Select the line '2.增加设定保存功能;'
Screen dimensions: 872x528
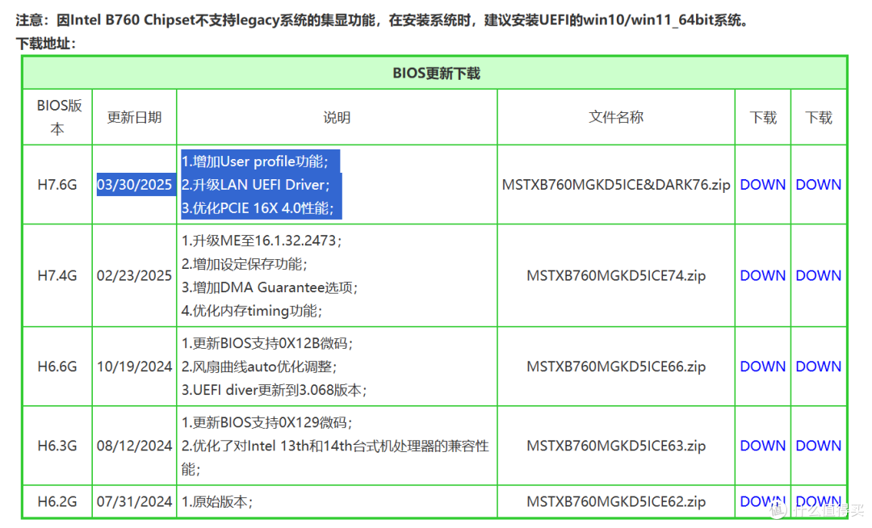coord(244,264)
